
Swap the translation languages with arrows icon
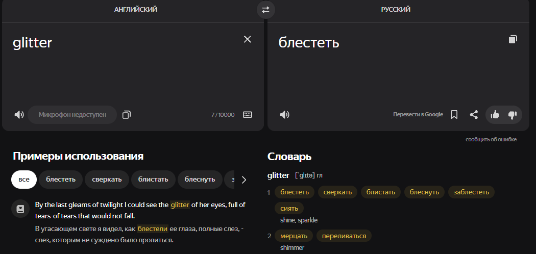pos(265,10)
